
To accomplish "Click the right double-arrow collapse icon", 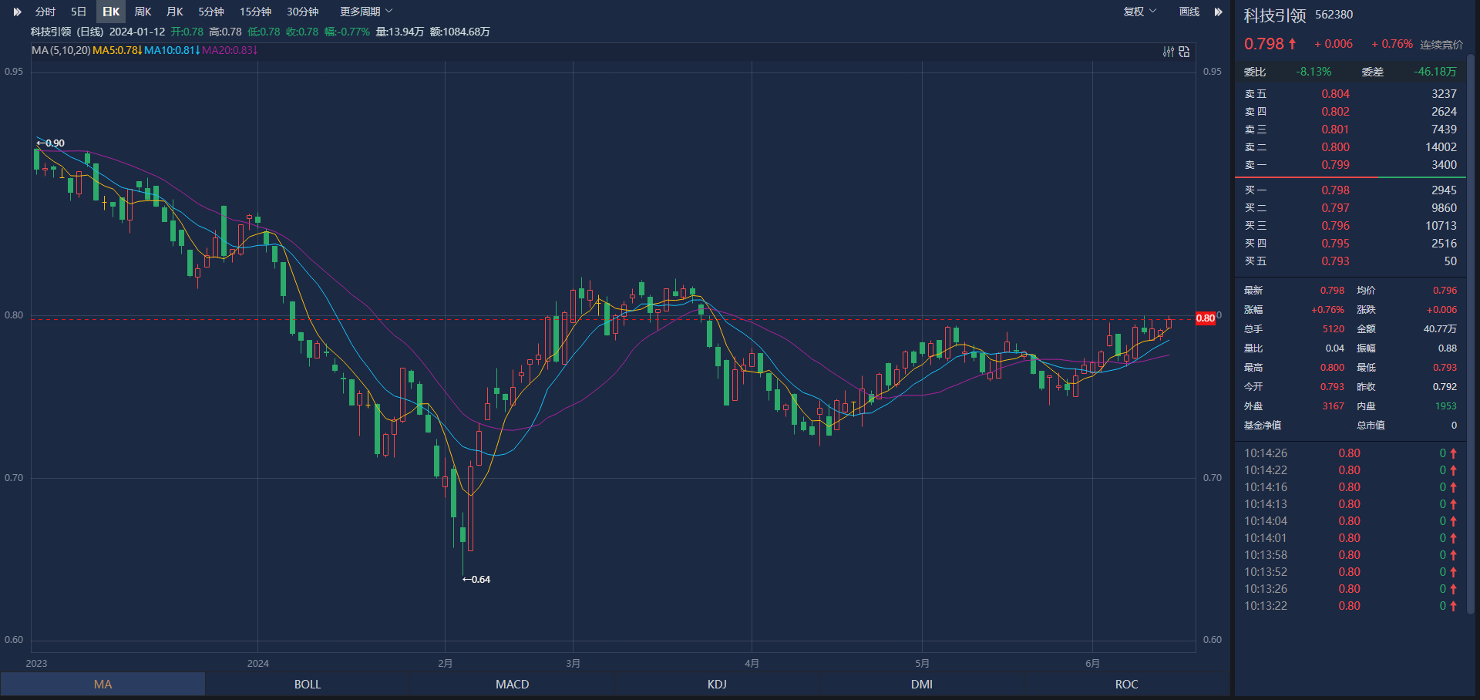I will pyautogui.click(x=1219, y=12).
